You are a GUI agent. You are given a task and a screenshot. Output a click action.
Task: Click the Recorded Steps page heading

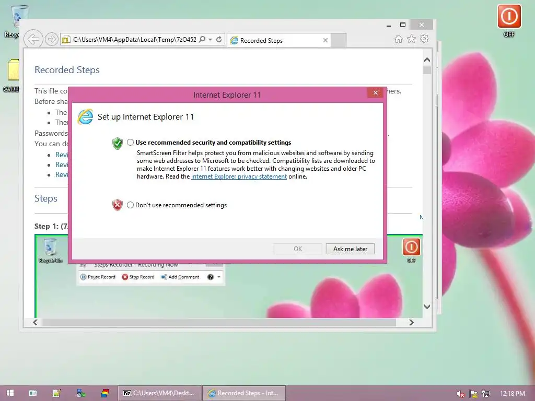coord(67,70)
